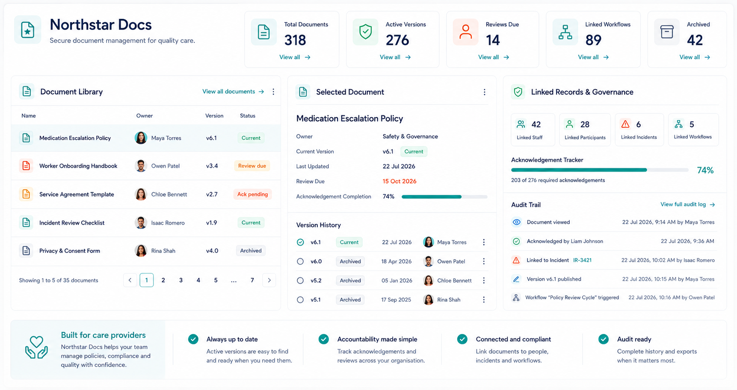Click the Reviews Due person icon

pos(465,32)
